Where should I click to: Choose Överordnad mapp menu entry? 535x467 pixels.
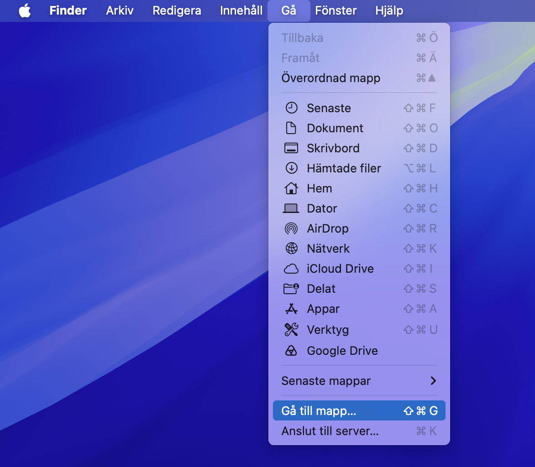point(359,78)
